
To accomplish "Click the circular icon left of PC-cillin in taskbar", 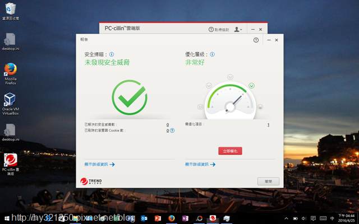I will (199, 218).
